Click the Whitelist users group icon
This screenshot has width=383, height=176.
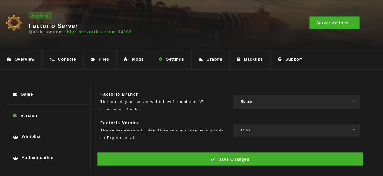coord(15,137)
